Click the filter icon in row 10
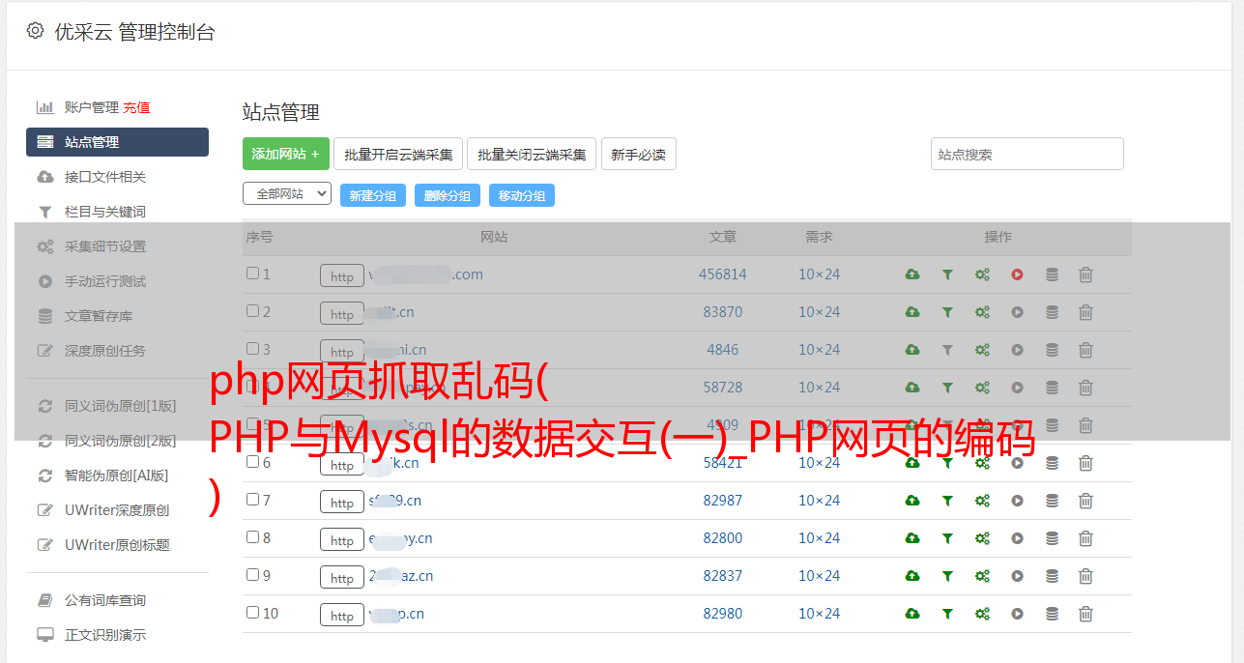The width and height of the screenshot is (1244, 663). coord(947,614)
